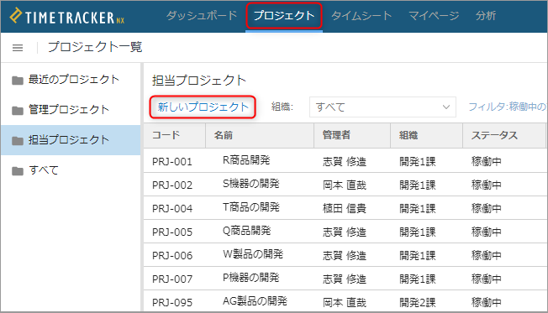
Task: Toggle the hamburger sidebar menu
Action: (18, 48)
